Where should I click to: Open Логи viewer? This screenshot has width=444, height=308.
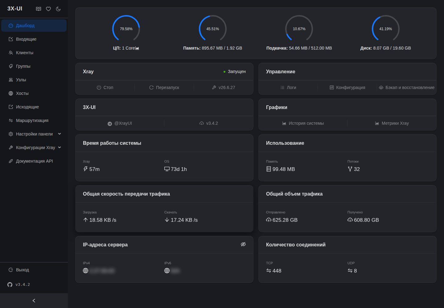(288, 87)
